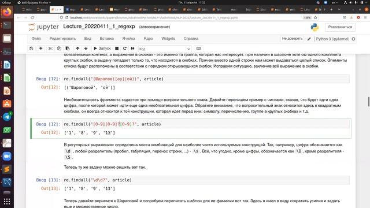Run the cell with Запуск button
The width and height of the screenshot is (370, 208).
102,49
